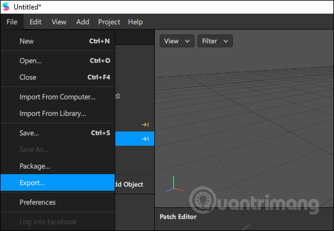Click the Spark AR logo icon in title bar

[6, 7]
